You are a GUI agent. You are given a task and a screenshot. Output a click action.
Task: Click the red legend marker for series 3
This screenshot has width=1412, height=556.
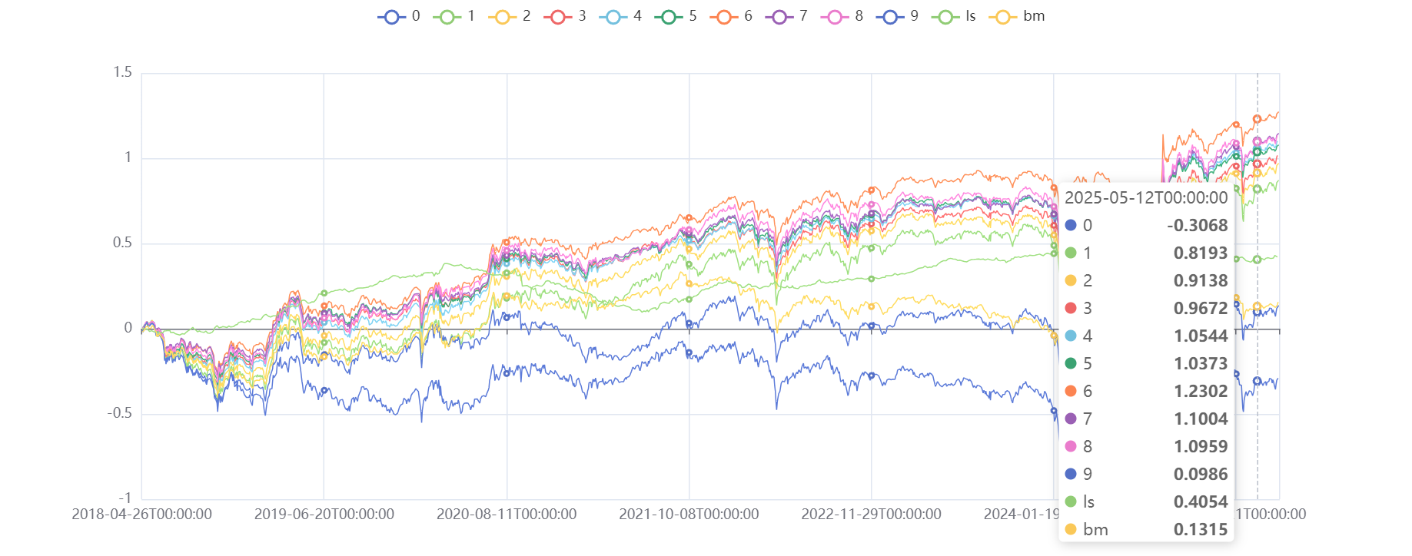[x=558, y=16]
